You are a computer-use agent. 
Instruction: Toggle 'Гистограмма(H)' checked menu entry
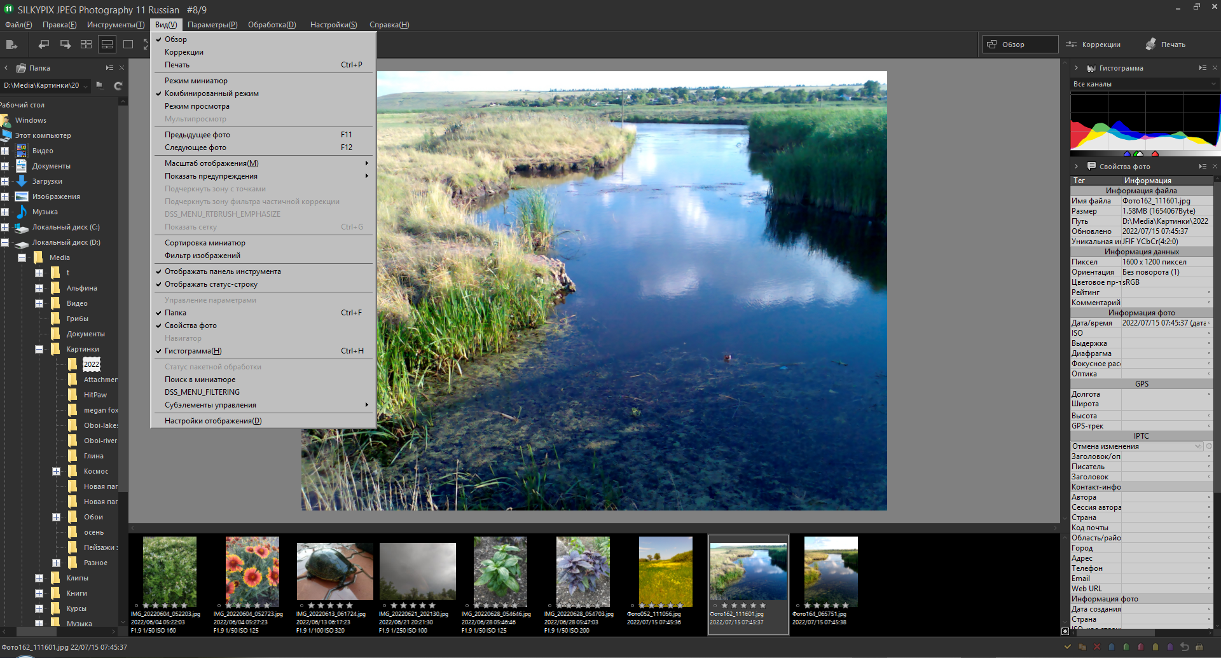pos(193,351)
